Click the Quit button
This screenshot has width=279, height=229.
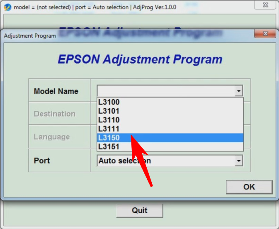click(x=140, y=210)
